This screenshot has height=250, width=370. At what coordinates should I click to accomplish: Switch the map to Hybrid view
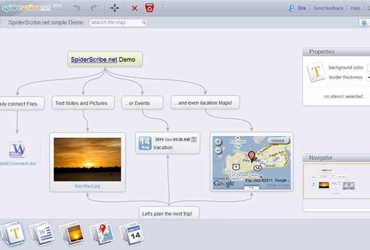point(278,141)
